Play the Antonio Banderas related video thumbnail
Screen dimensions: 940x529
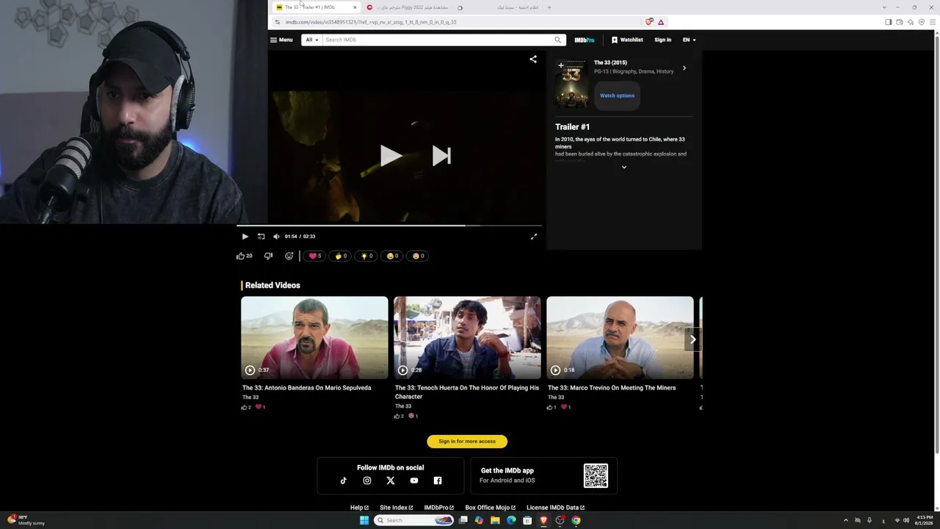coord(314,338)
